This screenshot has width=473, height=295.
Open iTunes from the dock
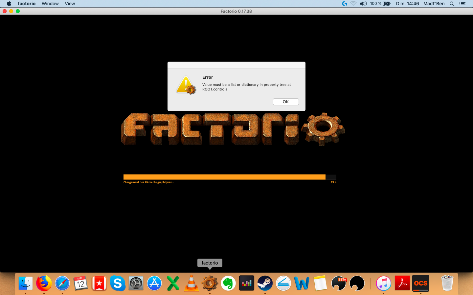click(383, 283)
